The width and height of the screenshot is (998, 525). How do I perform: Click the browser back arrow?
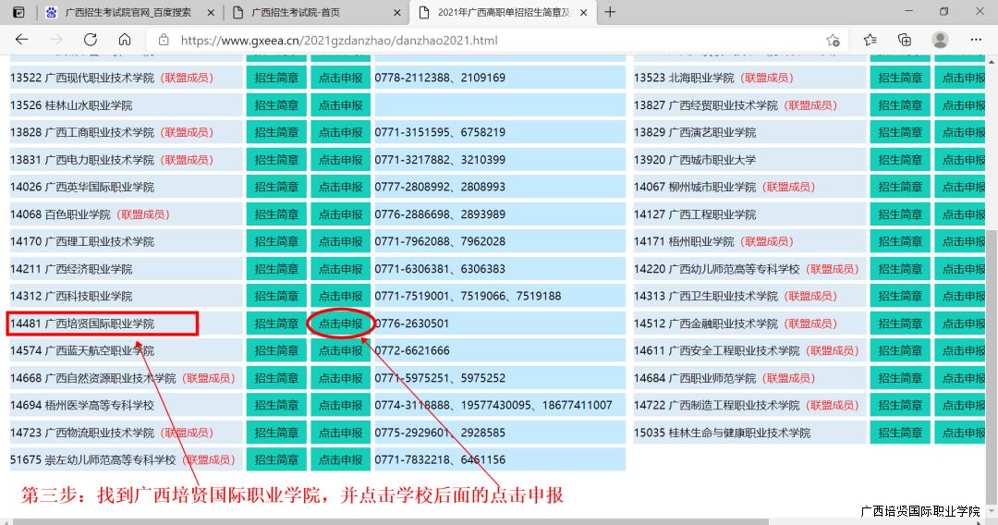tap(22, 40)
